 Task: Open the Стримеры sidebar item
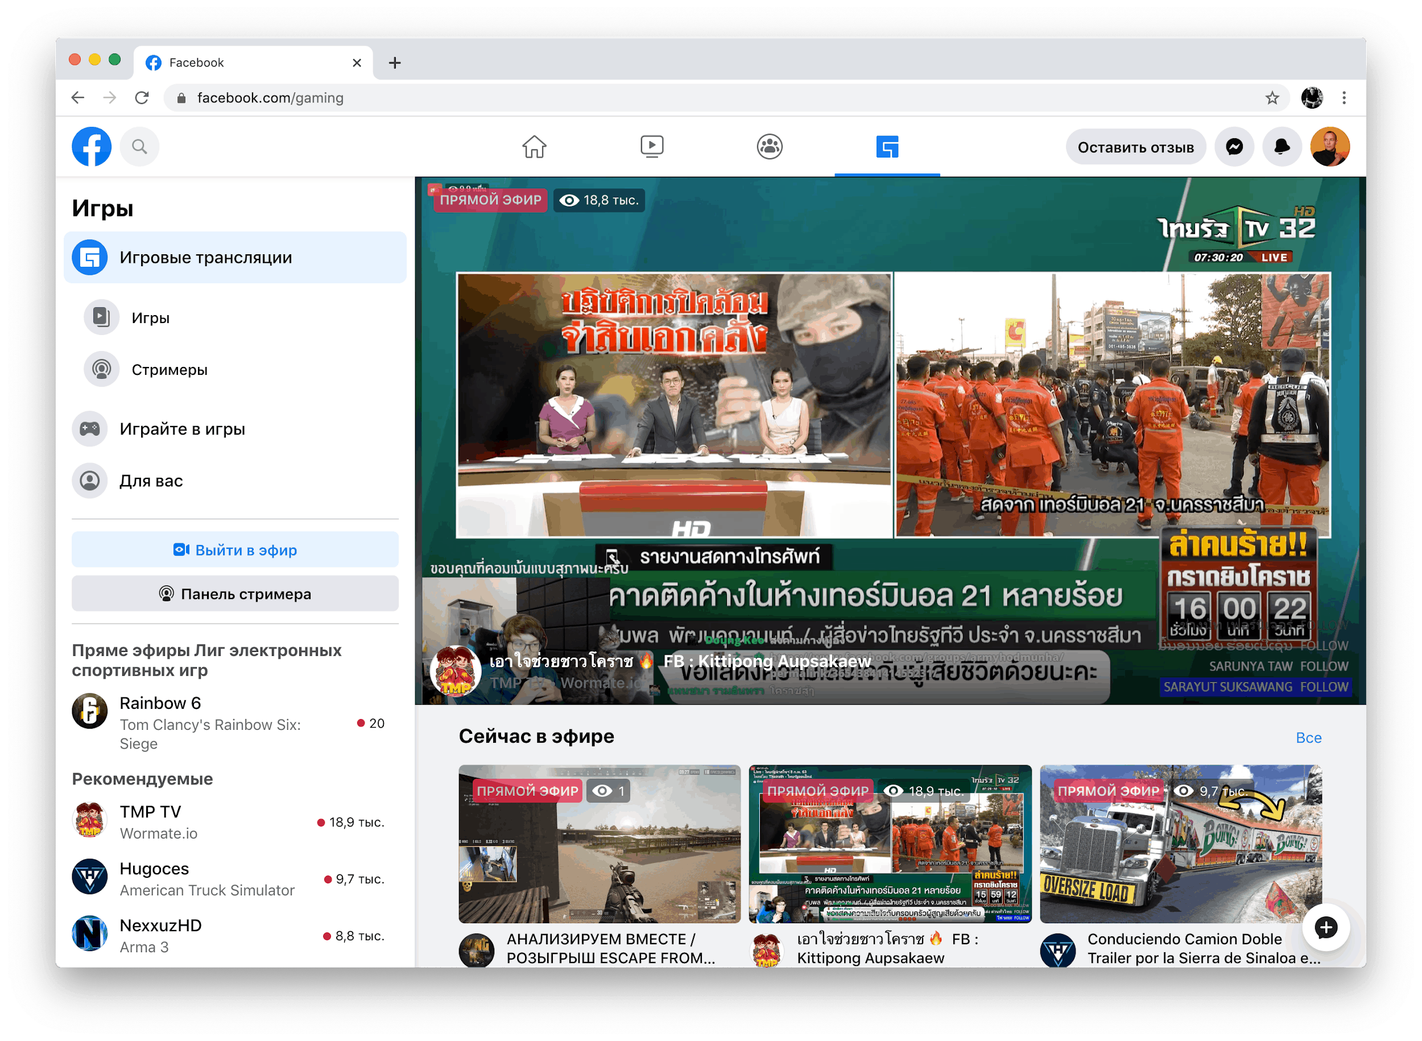tap(235, 369)
